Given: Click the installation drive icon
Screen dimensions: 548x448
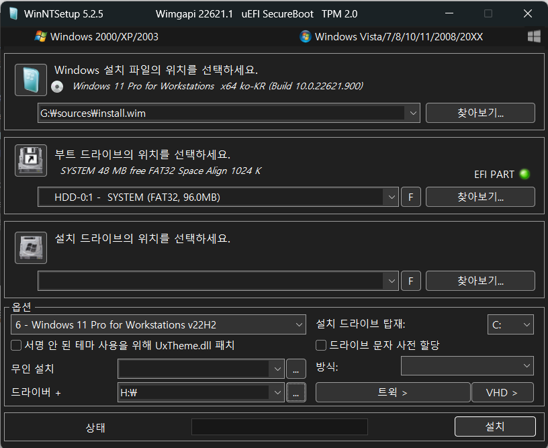Looking at the screenshot, I should coord(31,248).
